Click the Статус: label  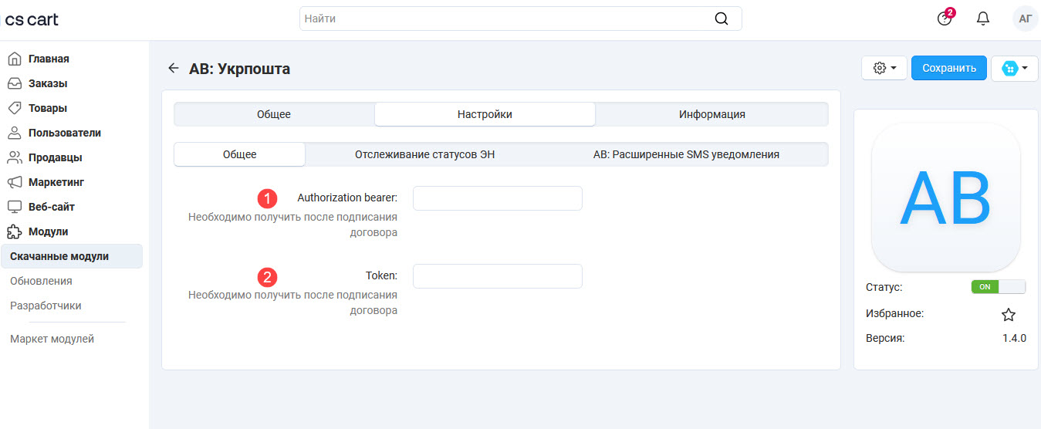tap(884, 287)
